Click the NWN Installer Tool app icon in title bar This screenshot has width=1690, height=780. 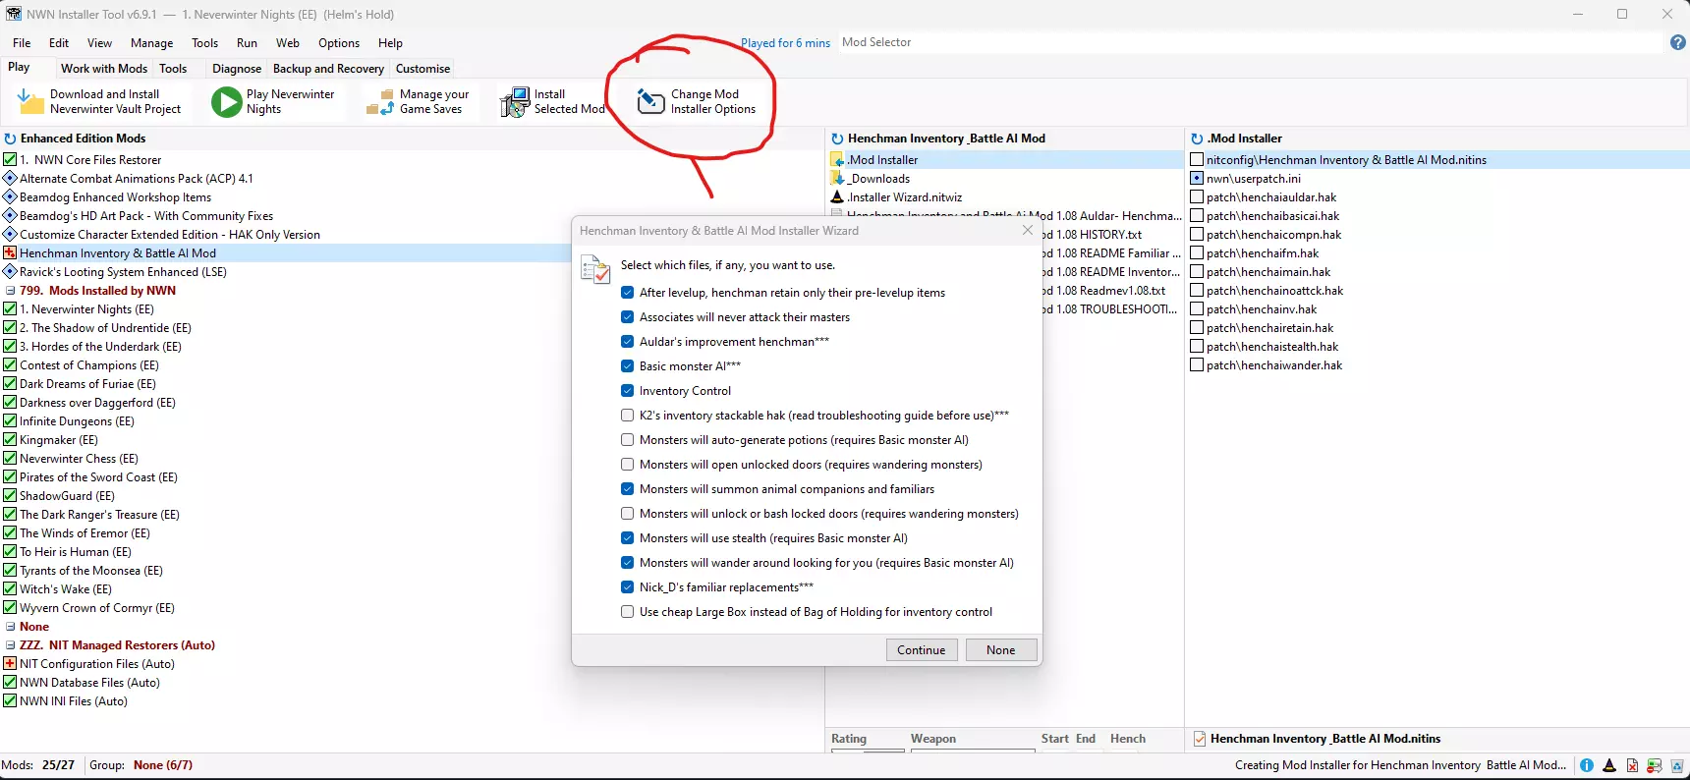pos(13,14)
